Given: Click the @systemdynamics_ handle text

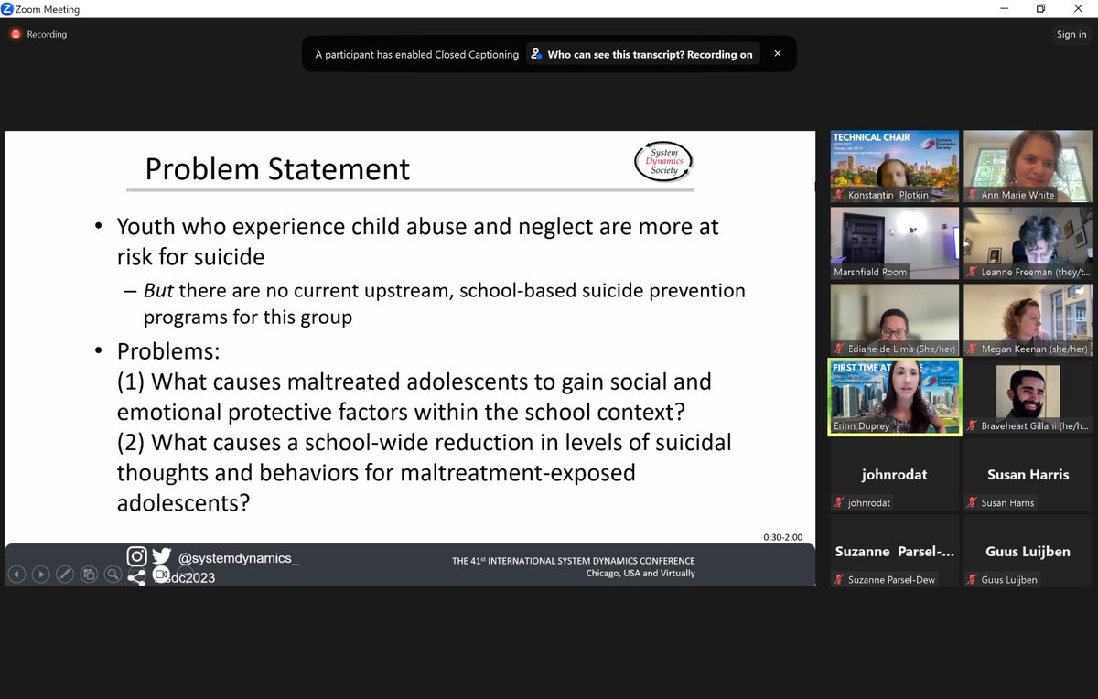Looking at the screenshot, I should pyautogui.click(x=239, y=556).
